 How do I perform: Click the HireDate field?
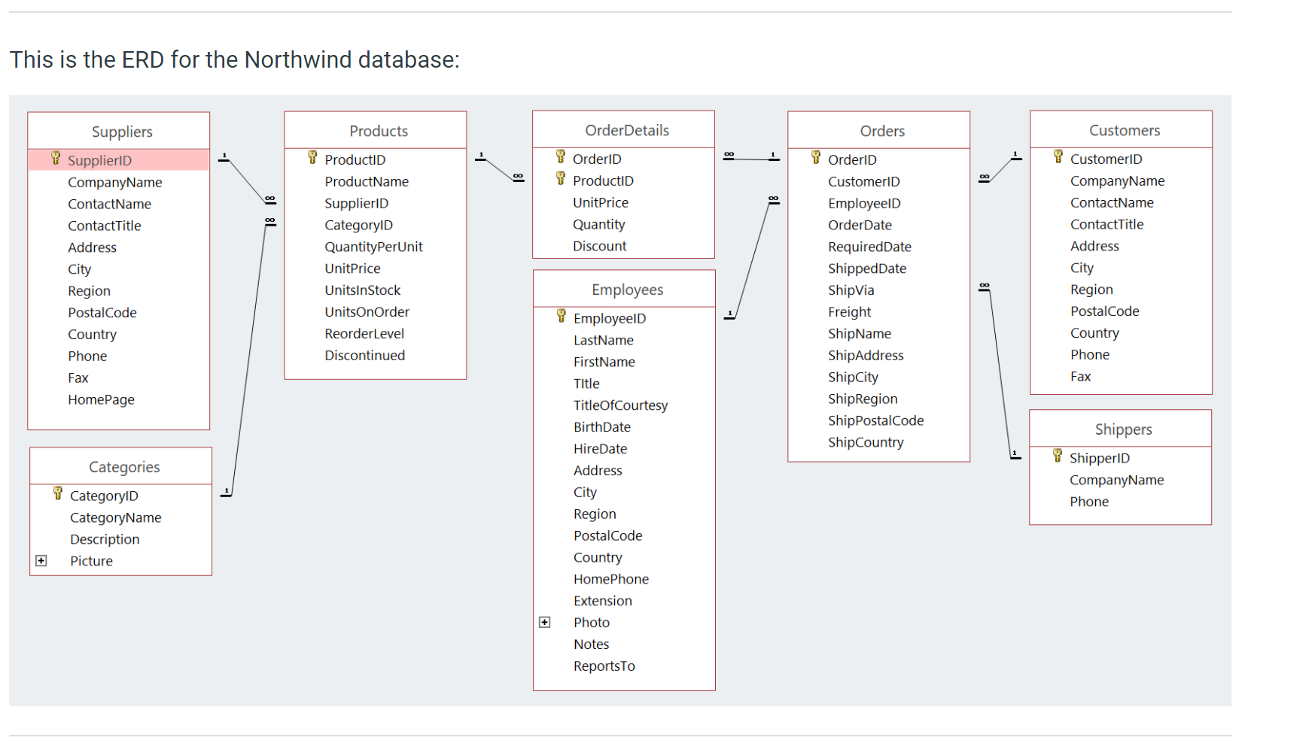(x=601, y=450)
